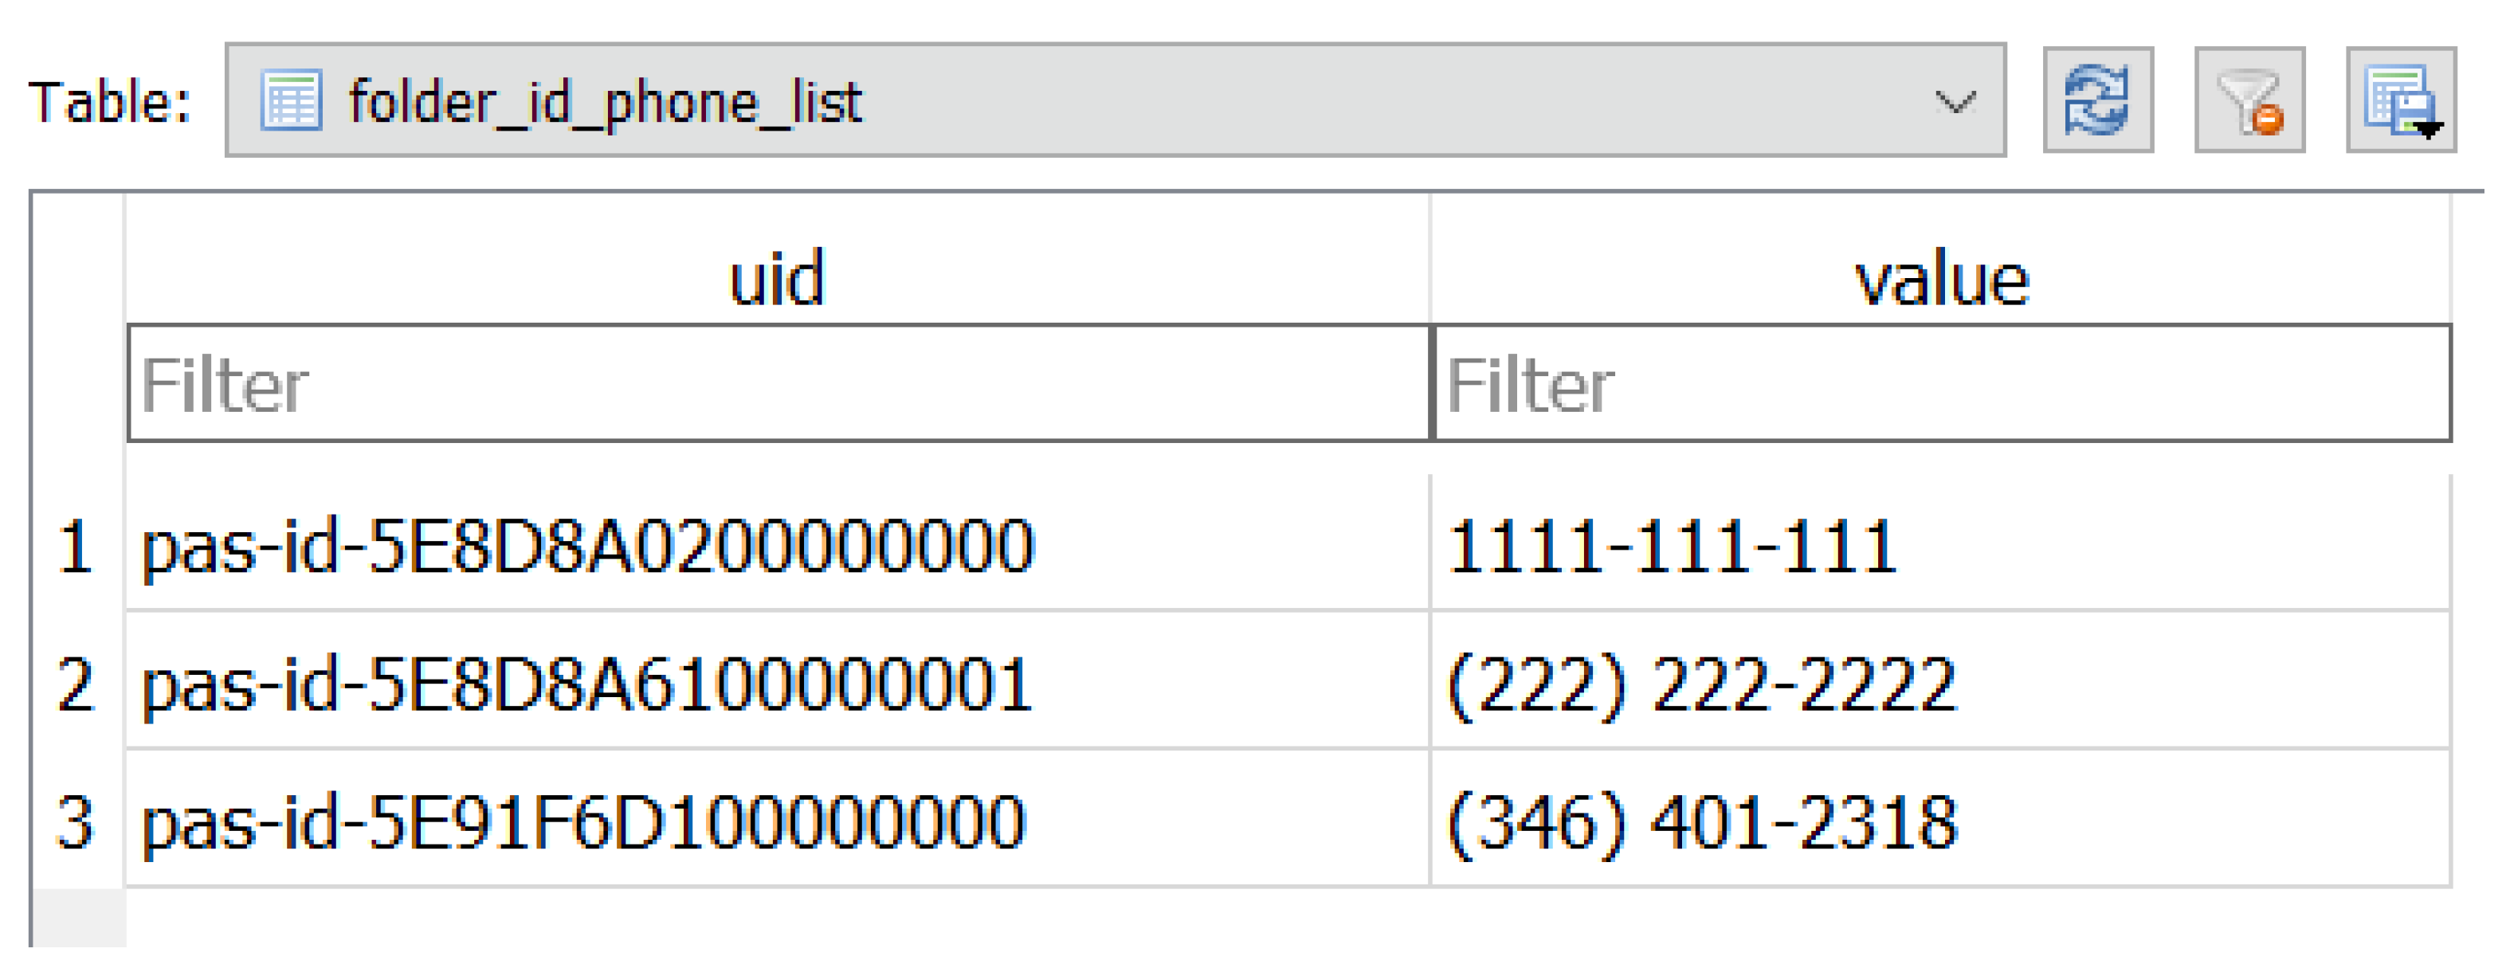Click the table icon beside folder_id_phone_list
This screenshot has height=972, width=2502.
pyautogui.click(x=290, y=100)
